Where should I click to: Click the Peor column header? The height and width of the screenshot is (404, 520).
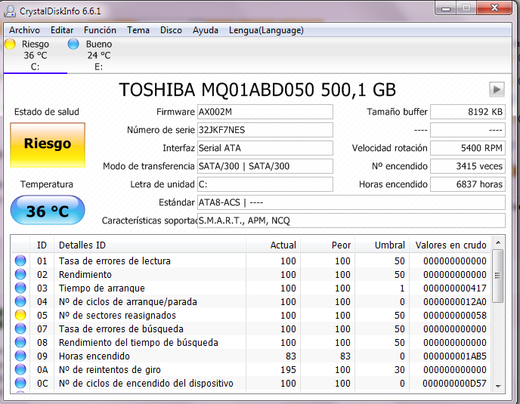coord(328,245)
